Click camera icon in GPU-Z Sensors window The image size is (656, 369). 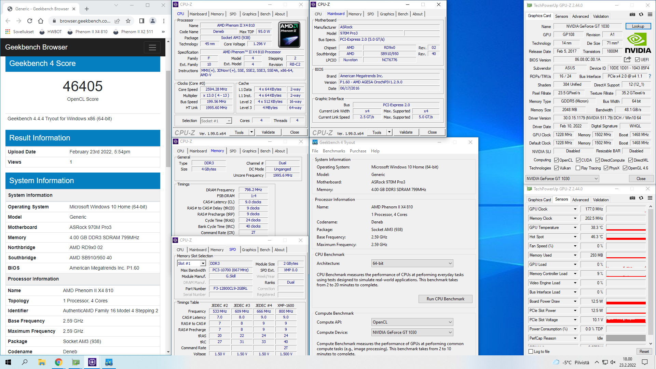point(632,198)
